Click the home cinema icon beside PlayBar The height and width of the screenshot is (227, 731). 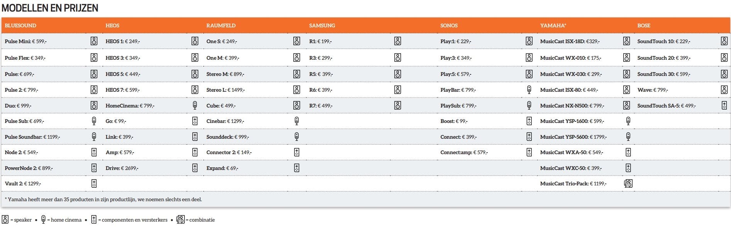[529, 90]
